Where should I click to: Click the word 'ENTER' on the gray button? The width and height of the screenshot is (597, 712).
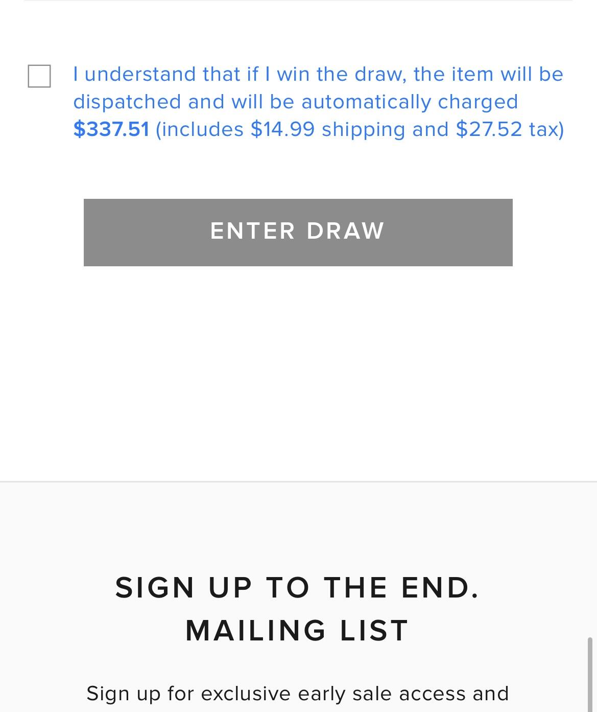pyautogui.click(x=253, y=231)
